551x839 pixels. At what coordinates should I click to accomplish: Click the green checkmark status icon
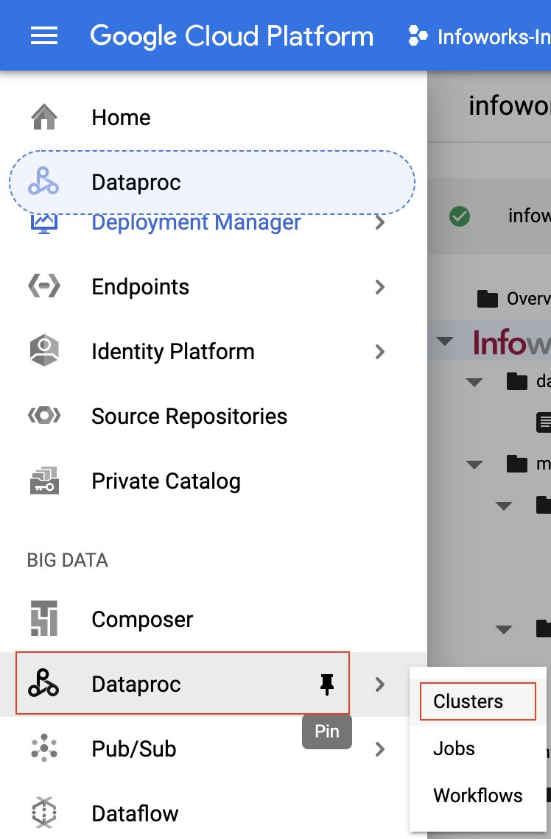click(x=460, y=216)
